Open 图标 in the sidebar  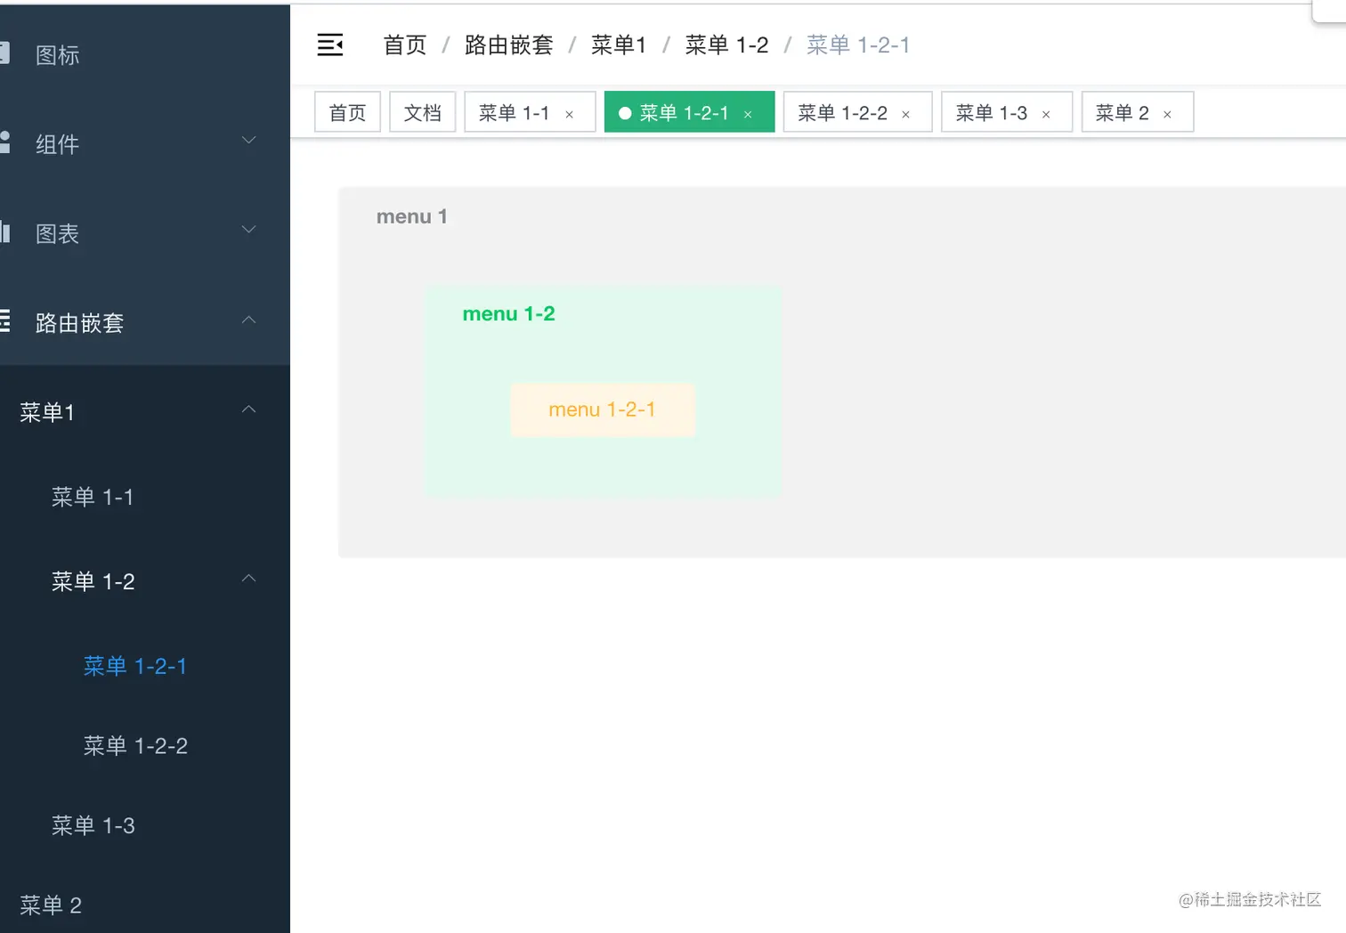(x=145, y=54)
